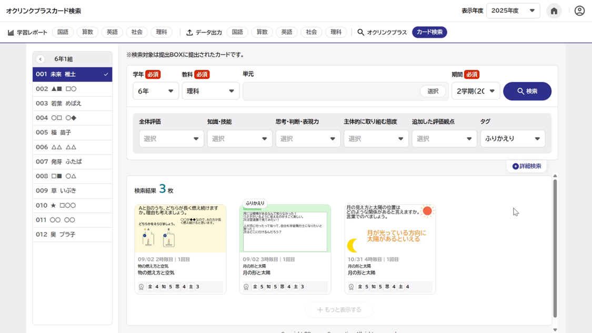This screenshot has height=333, width=592.
Task: Click the データ出力 upload icon
Action: [189, 33]
